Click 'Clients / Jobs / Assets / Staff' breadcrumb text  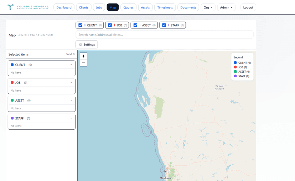(x=36, y=35)
